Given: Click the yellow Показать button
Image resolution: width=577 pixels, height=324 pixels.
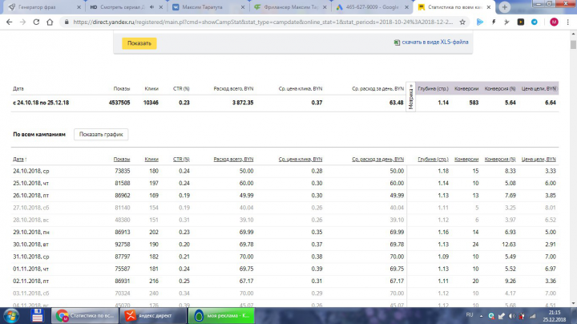Looking at the screenshot, I should pos(139,43).
